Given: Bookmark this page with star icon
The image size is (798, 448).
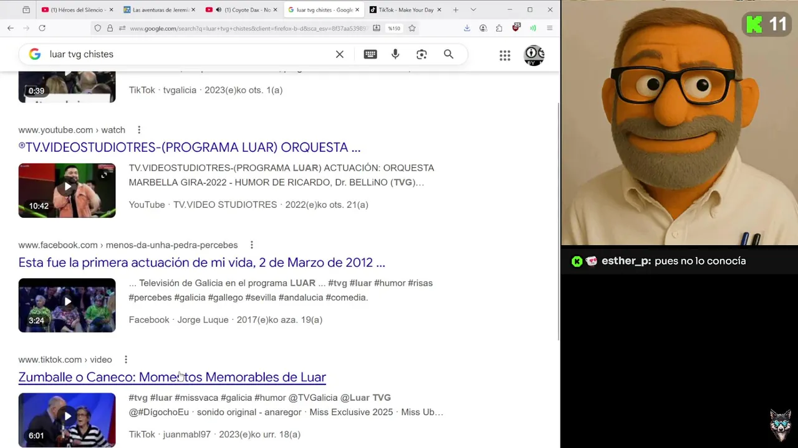Looking at the screenshot, I should [412, 28].
